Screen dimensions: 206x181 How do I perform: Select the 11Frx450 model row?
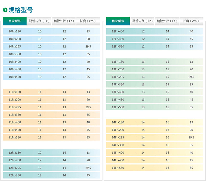(x=15, y=130)
